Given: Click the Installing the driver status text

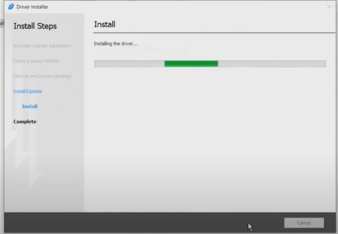Looking at the screenshot, I should pos(116,44).
